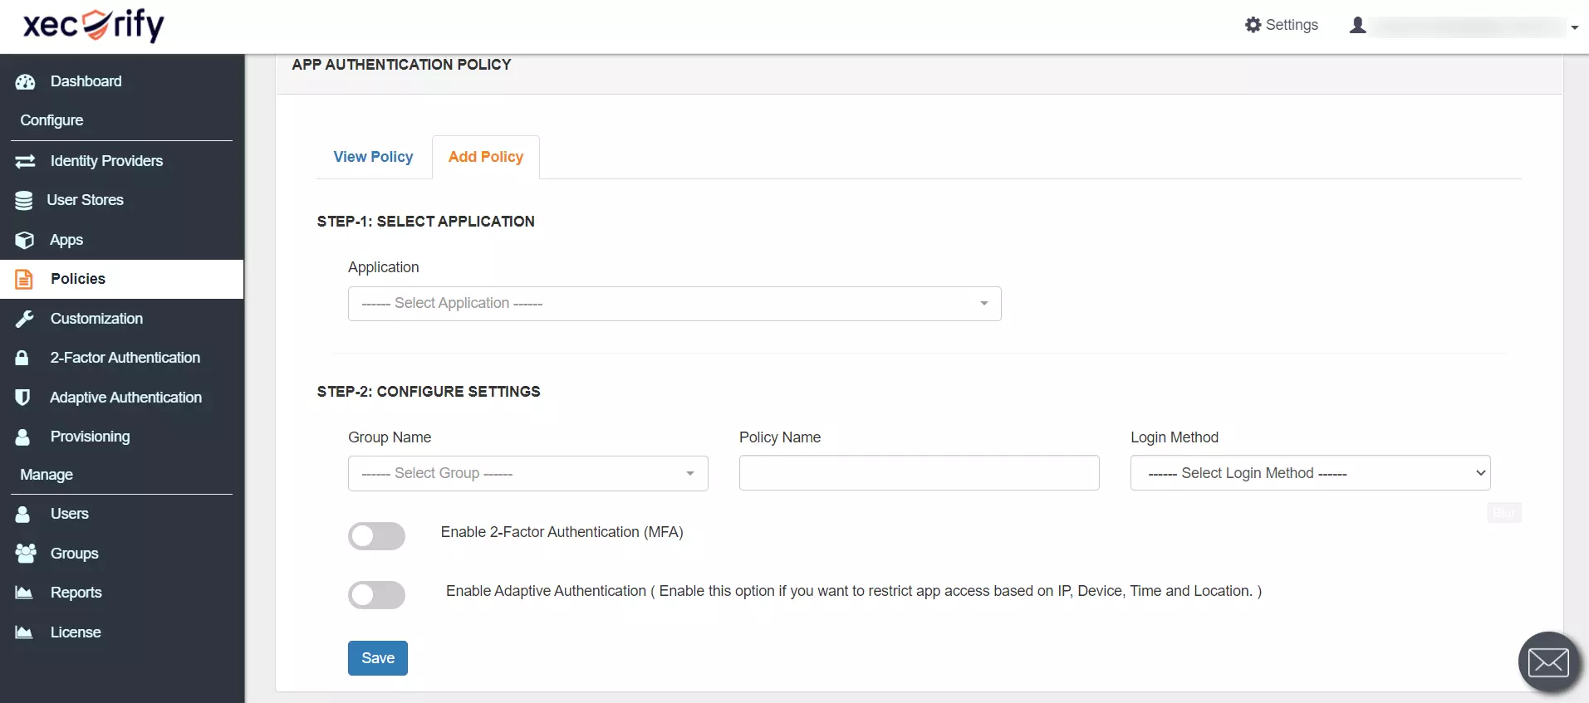
Task: Click the Application label
Action: (x=384, y=267)
